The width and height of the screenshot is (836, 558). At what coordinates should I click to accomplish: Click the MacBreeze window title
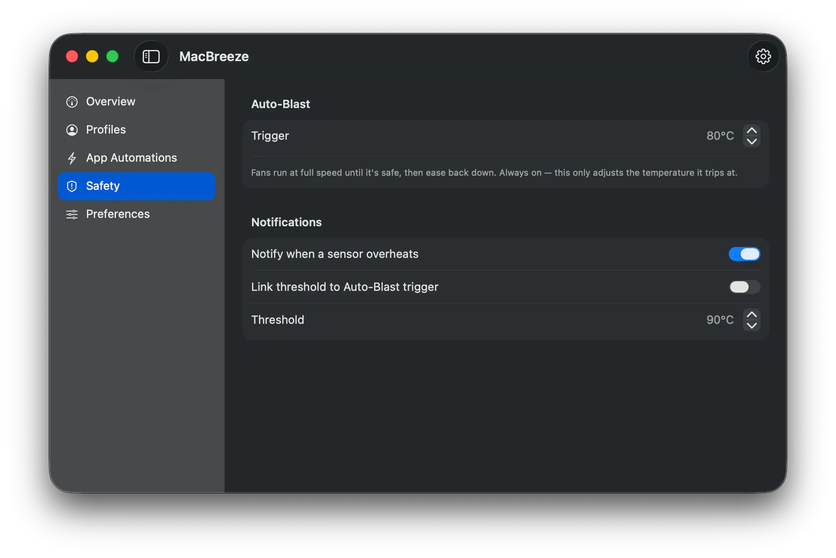click(x=214, y=57)
